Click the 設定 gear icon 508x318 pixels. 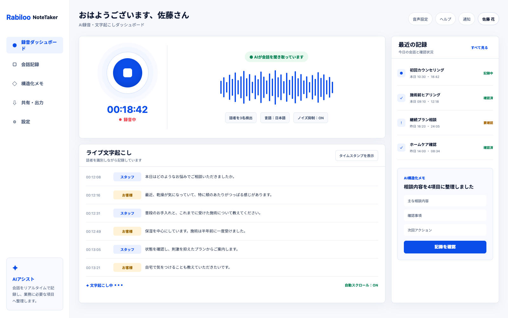[x=15, y=122]
